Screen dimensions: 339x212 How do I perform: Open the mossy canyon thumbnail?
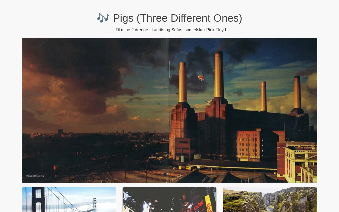[270, 200]
